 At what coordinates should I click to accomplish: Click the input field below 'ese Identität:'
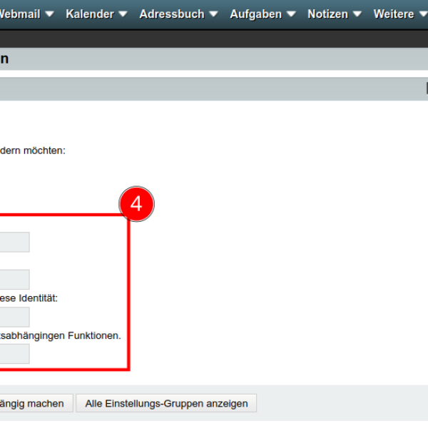click(14, 317)
